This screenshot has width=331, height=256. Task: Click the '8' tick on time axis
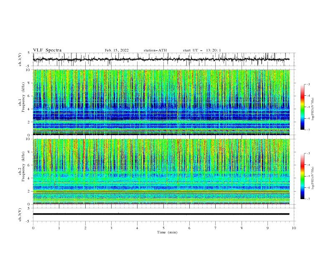(242, 228)
